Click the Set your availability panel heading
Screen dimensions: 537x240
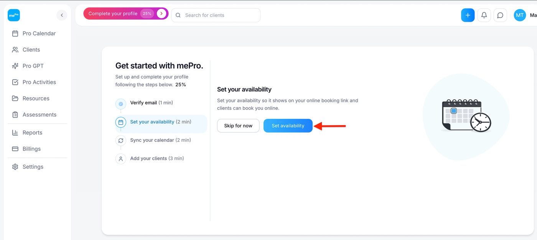244,89
